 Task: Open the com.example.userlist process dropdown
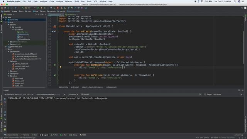[x=51, y=94]
